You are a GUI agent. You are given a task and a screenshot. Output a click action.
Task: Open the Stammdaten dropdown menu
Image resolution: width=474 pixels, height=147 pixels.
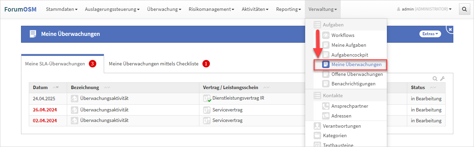pyautogui.click(x=62, y=9)
